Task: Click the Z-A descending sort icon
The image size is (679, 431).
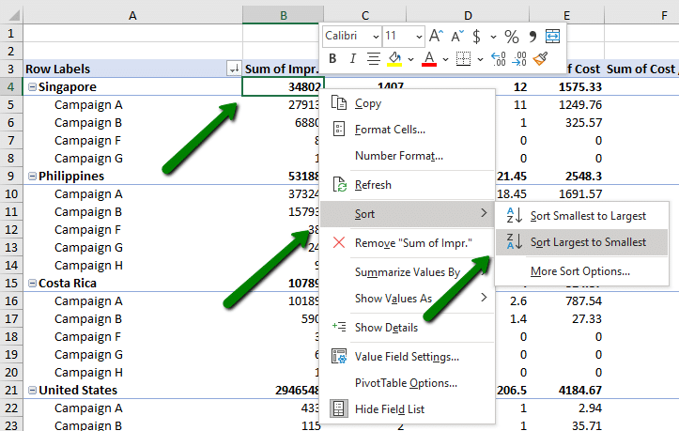Action: [515, 241]
